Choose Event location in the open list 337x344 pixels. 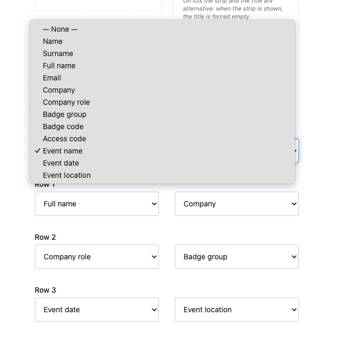coord(162,175)
